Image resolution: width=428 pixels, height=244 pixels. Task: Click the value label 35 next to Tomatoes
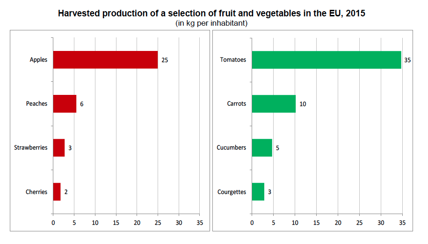pyautogui.click(x=407, y=60)
